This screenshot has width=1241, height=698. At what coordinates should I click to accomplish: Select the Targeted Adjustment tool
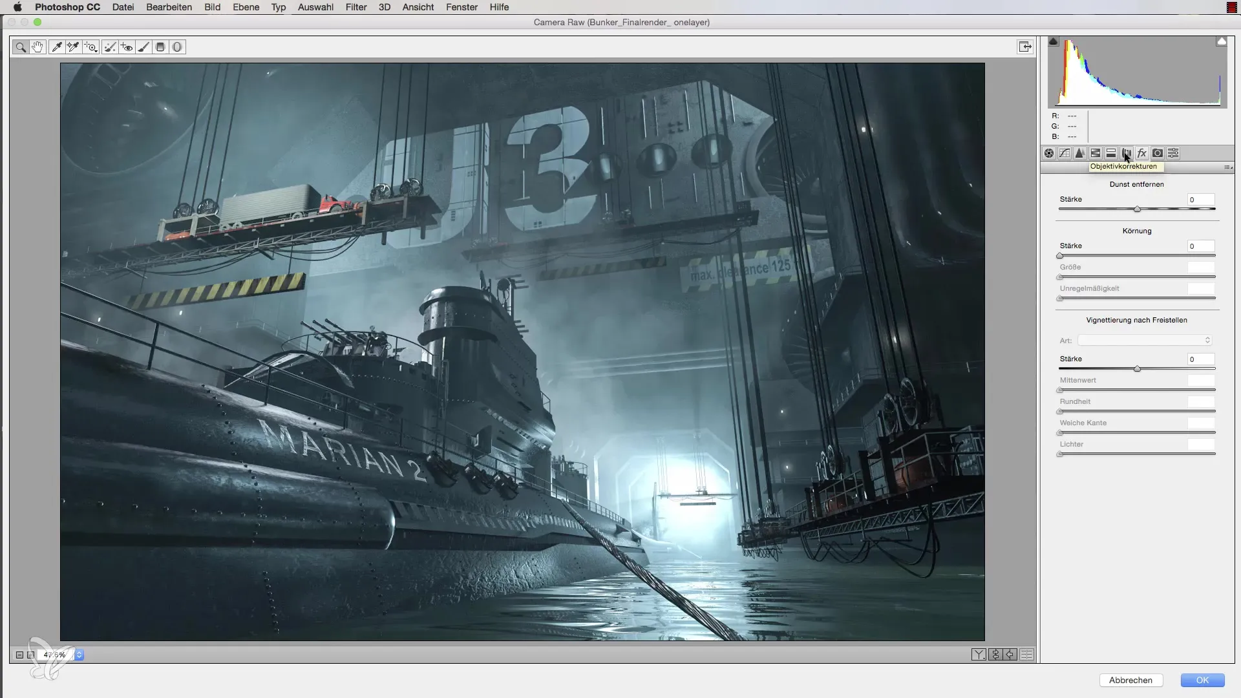[x=91, y=47]
